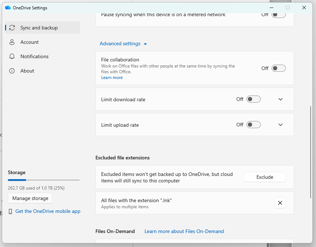Viewport: 316px width, 247px height.
Task: Click the mobile phone icon near app link
Action: coord(10,211)
